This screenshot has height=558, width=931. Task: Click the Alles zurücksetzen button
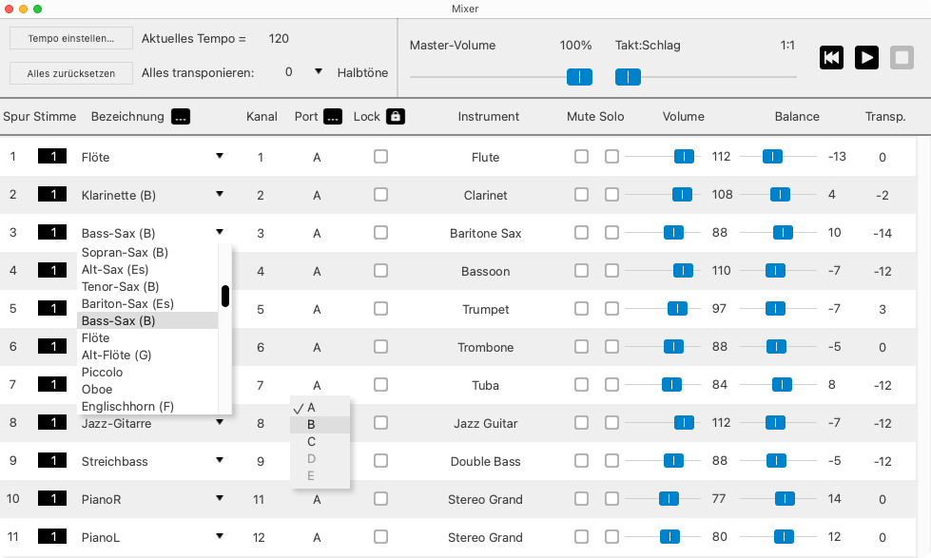point(71,72)
